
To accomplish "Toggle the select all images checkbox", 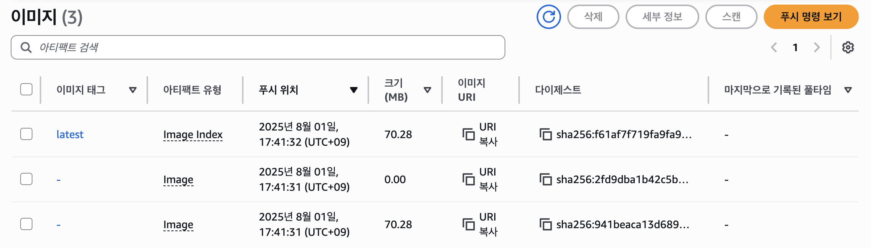I will click(26, 89).
